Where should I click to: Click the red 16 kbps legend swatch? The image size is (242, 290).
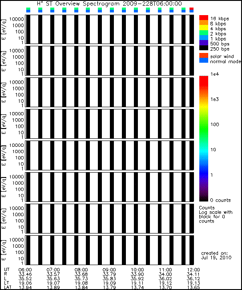click(x=203, y=18)
